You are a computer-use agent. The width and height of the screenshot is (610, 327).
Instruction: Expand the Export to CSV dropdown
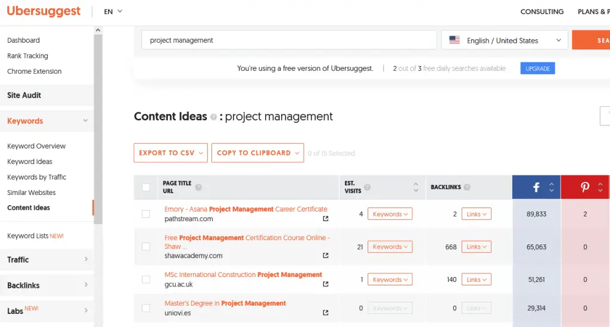point(170,153)
